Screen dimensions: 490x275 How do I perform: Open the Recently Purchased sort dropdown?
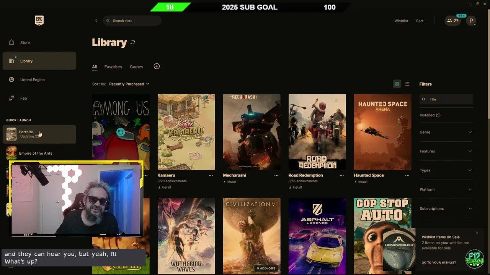[x=129, y=84]
